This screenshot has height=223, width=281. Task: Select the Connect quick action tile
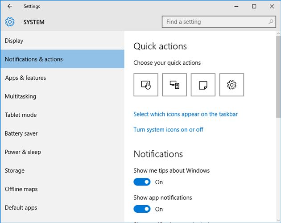click(174, 85)
